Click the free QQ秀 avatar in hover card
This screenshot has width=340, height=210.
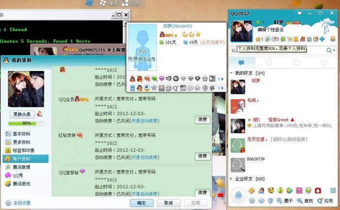142,47
